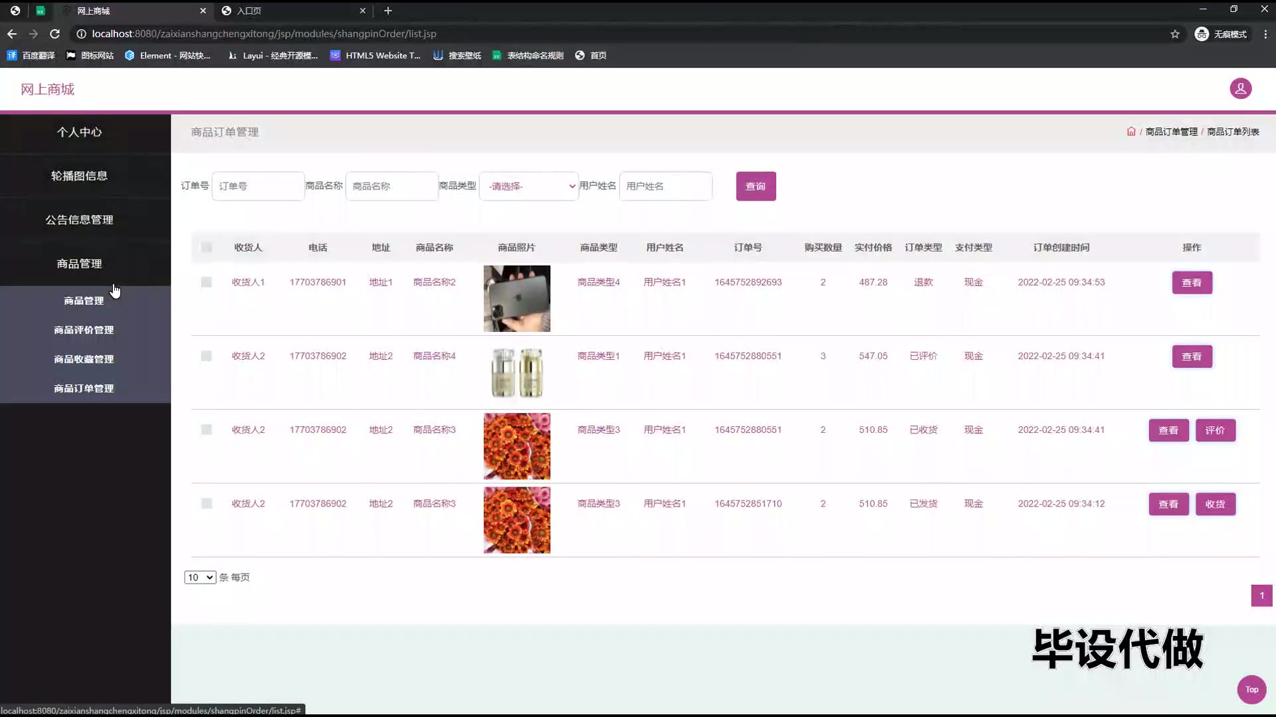Click the user avatar icon
Viewport: 1276px width, 717px height.
tap(1240, 88)
